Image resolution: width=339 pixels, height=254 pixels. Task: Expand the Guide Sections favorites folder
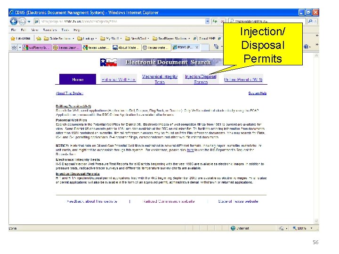[x=59, y=38]
